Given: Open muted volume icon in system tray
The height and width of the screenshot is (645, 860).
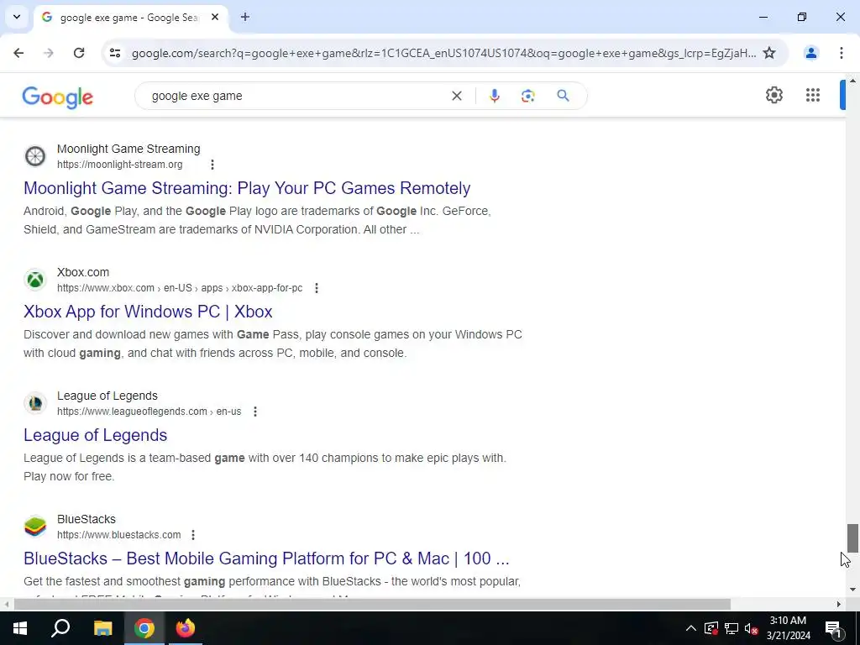Looking at the screenshot, I should [752, 628].
